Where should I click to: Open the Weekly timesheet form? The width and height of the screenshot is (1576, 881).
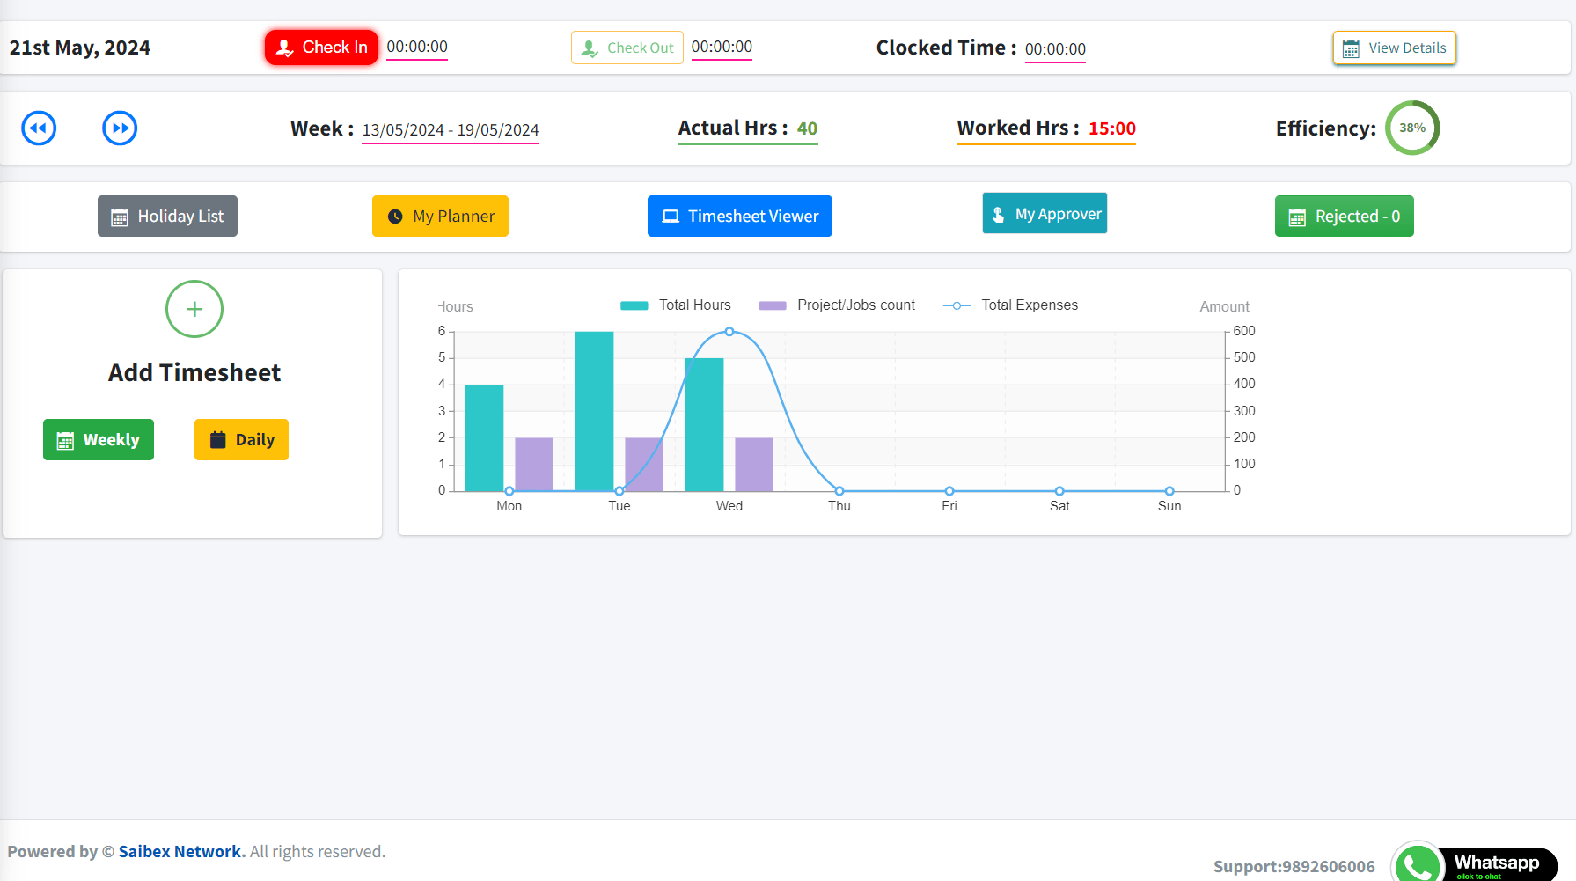[x=99, y=439]
